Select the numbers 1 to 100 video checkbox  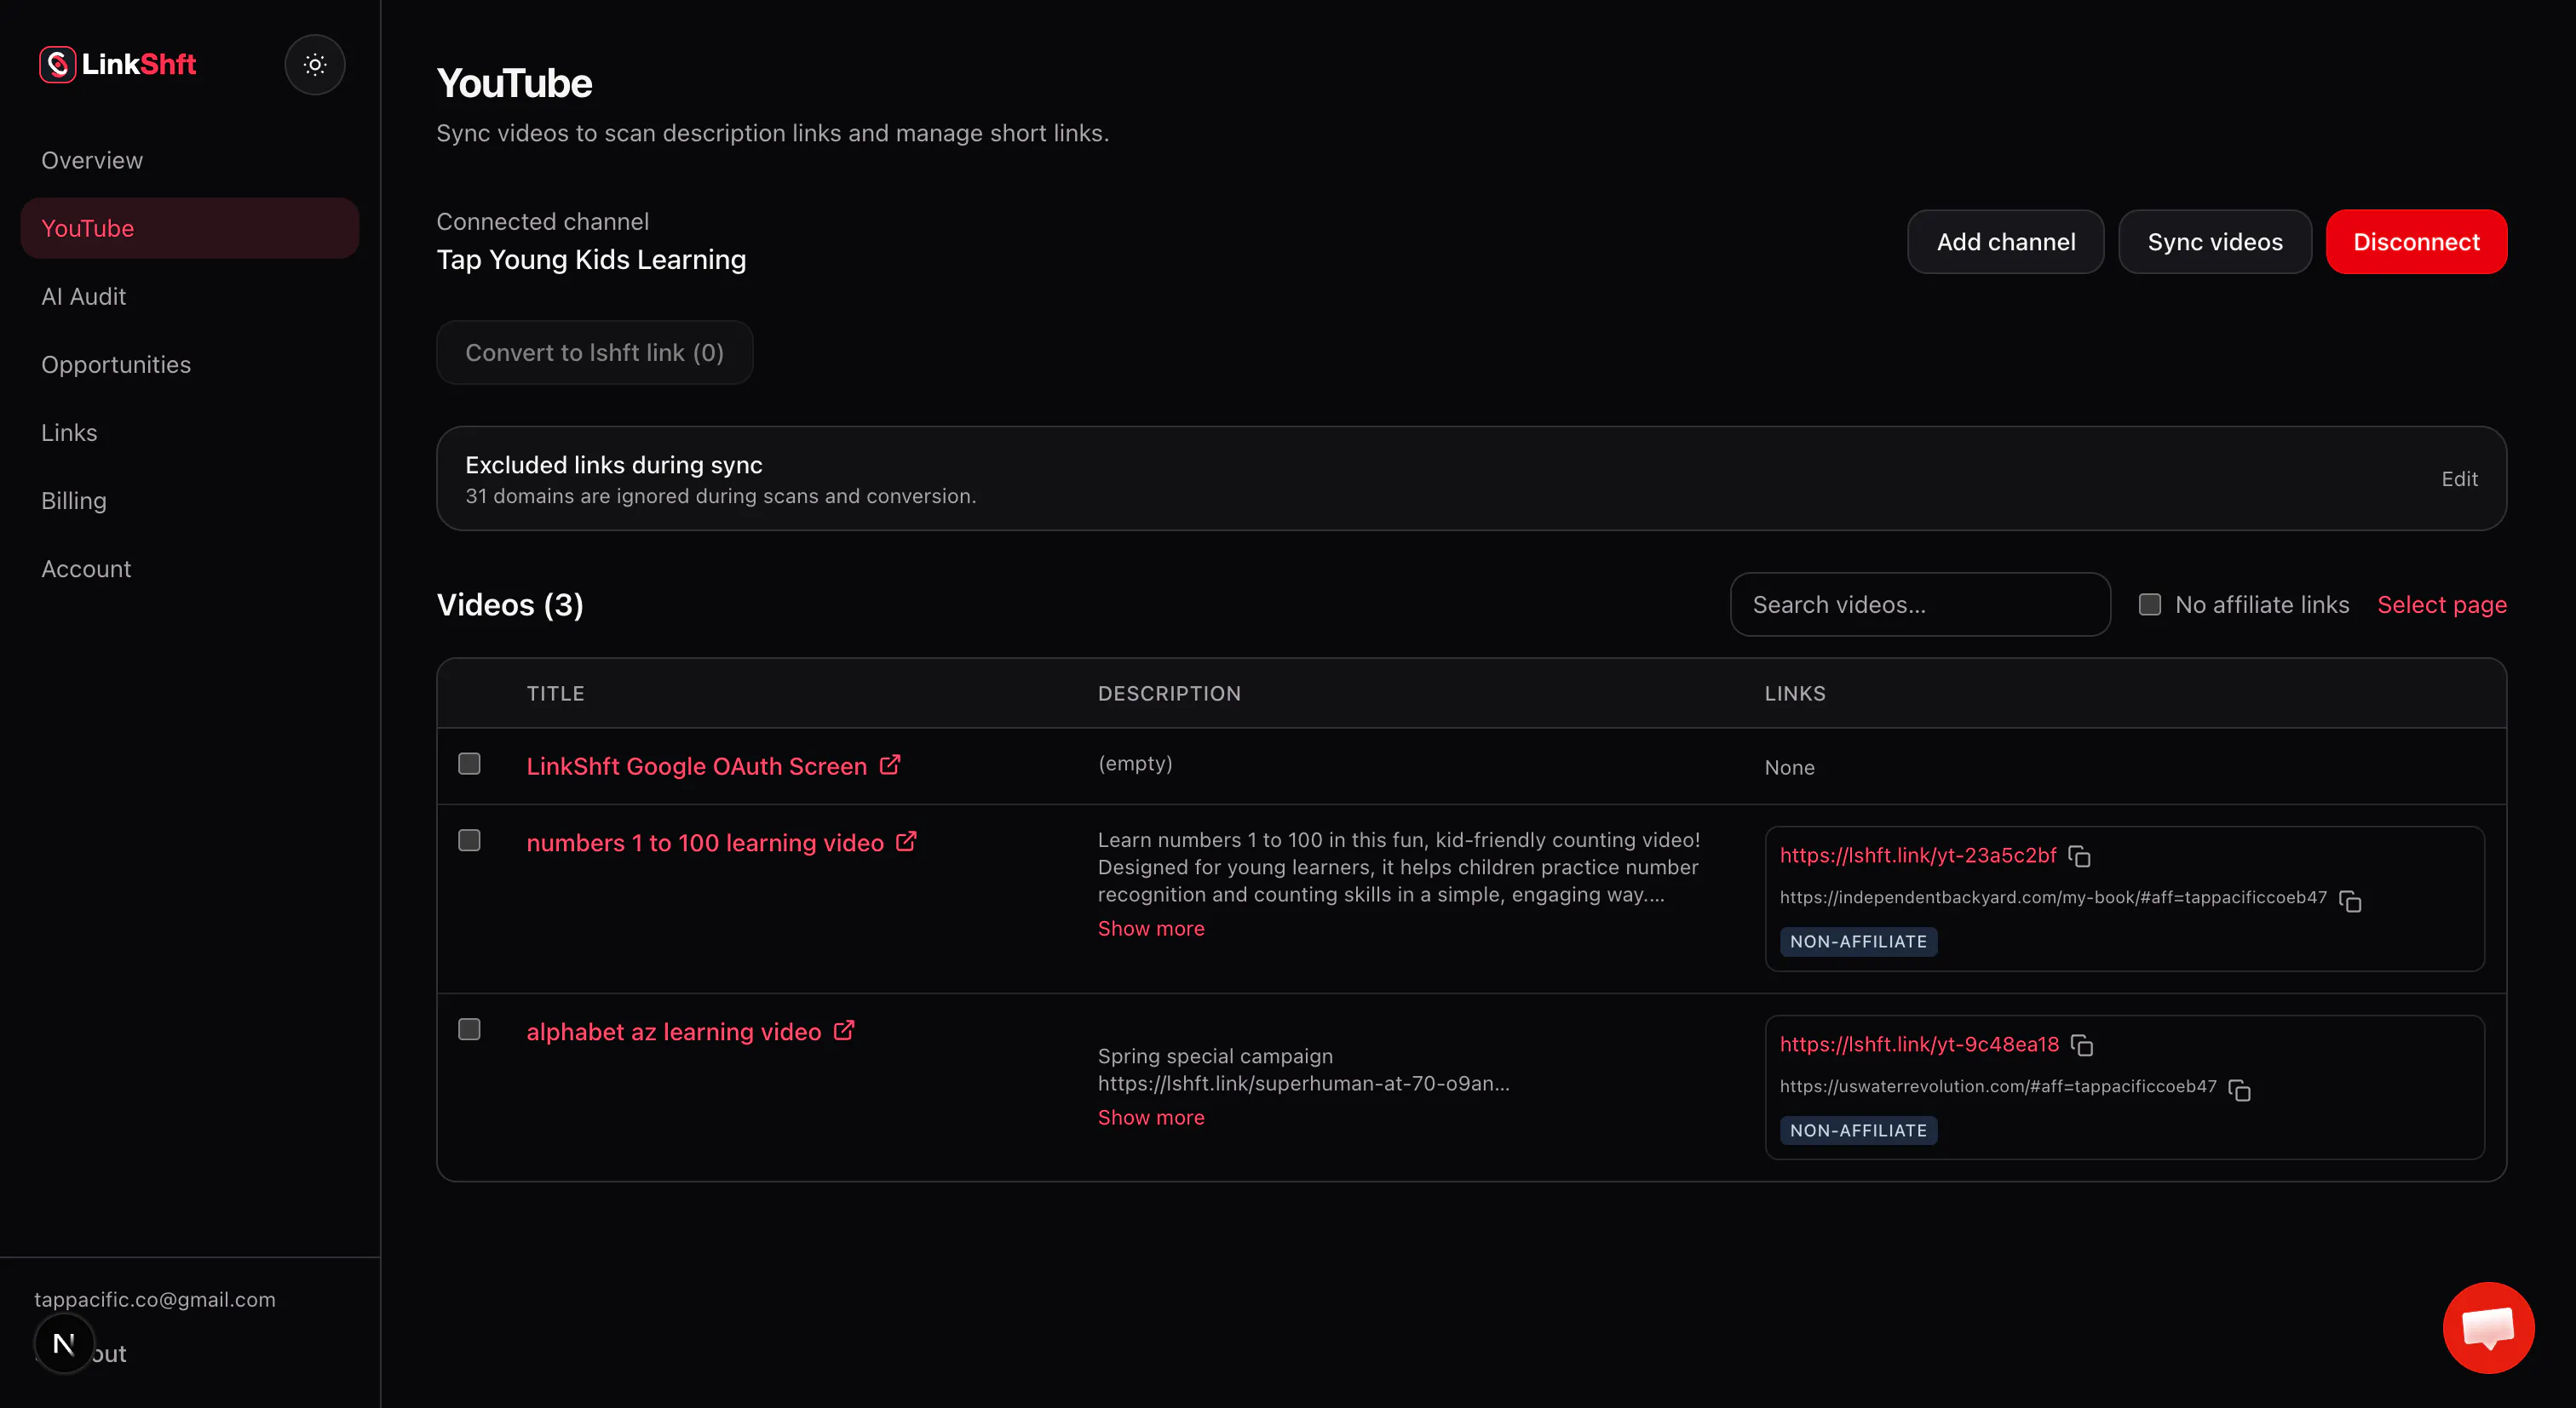pyautogui.click(x=469, y=840)
